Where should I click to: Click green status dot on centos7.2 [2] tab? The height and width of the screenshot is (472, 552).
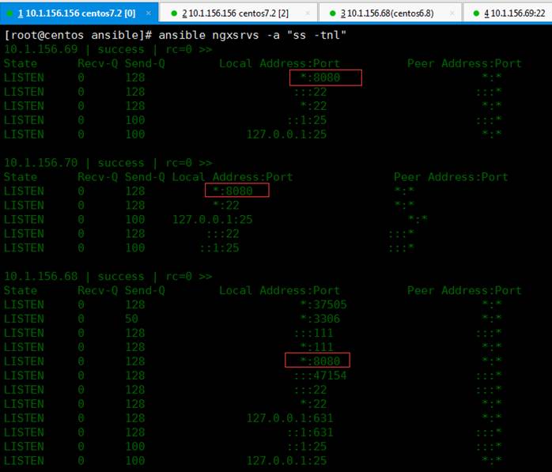(173, 13)
